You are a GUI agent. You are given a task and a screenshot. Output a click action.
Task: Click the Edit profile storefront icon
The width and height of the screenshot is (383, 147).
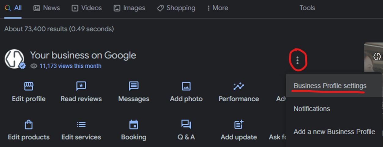point(28,86)
